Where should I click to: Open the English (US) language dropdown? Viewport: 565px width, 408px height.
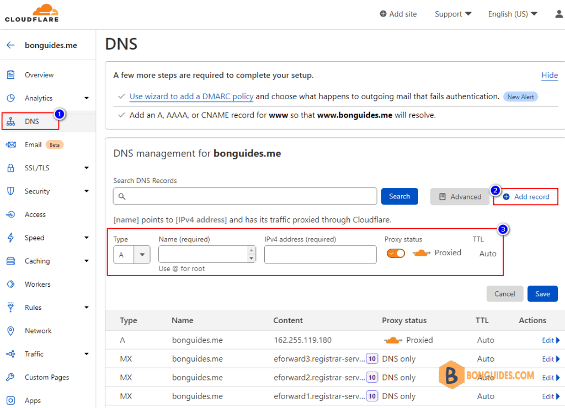point(513,14)
